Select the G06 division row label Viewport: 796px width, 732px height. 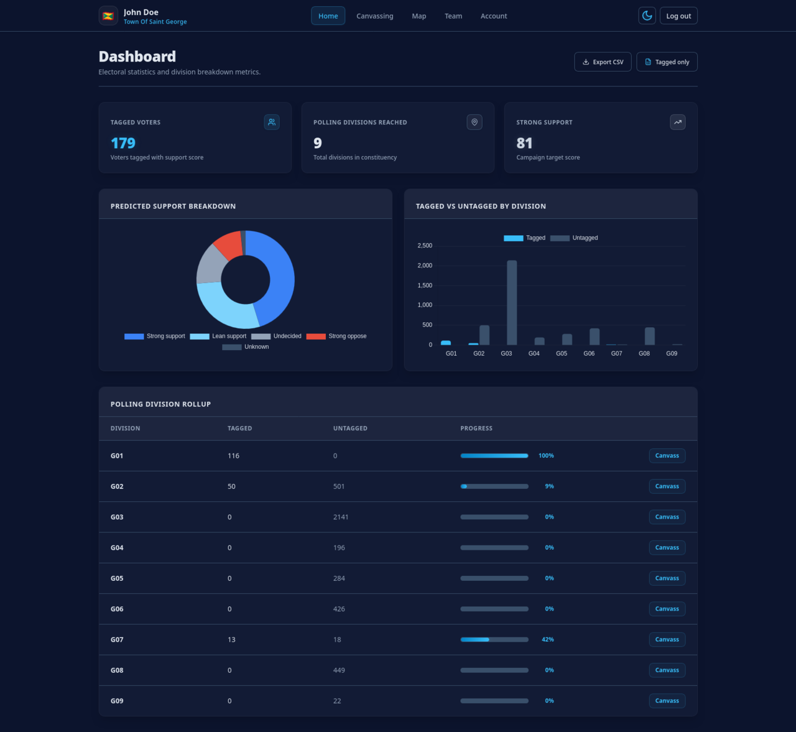coord(117,609)
